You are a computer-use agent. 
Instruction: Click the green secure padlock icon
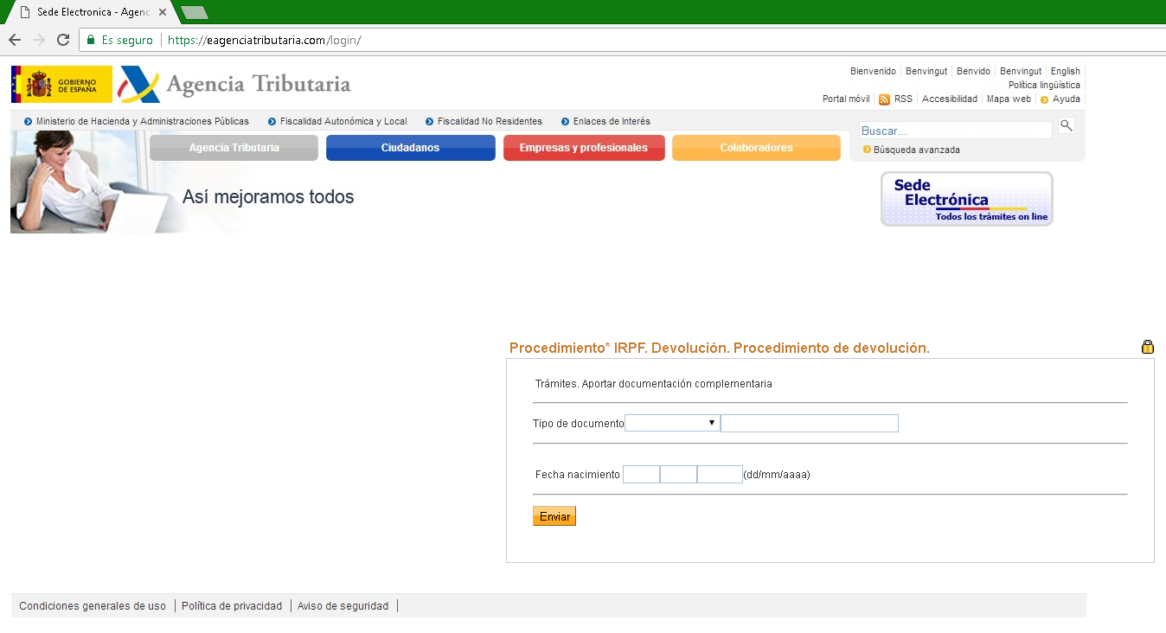(x=90, y=40)
